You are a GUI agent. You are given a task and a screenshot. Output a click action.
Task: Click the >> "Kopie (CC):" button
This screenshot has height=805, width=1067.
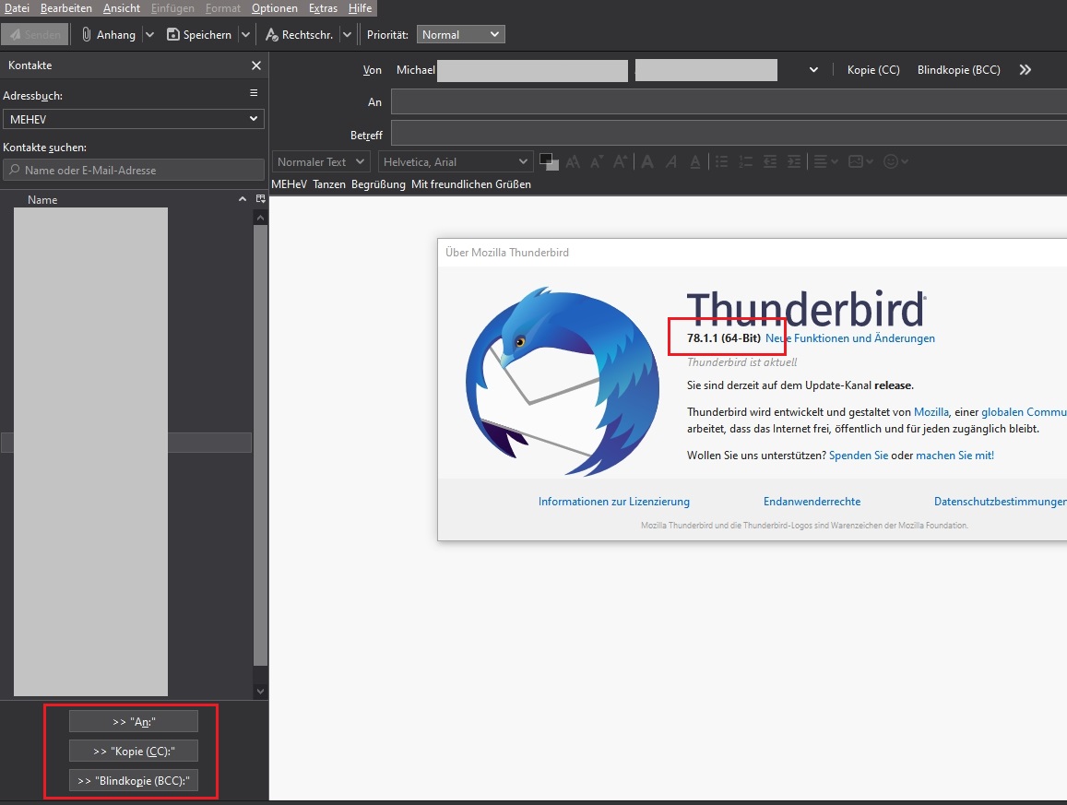tap(134, 751)
